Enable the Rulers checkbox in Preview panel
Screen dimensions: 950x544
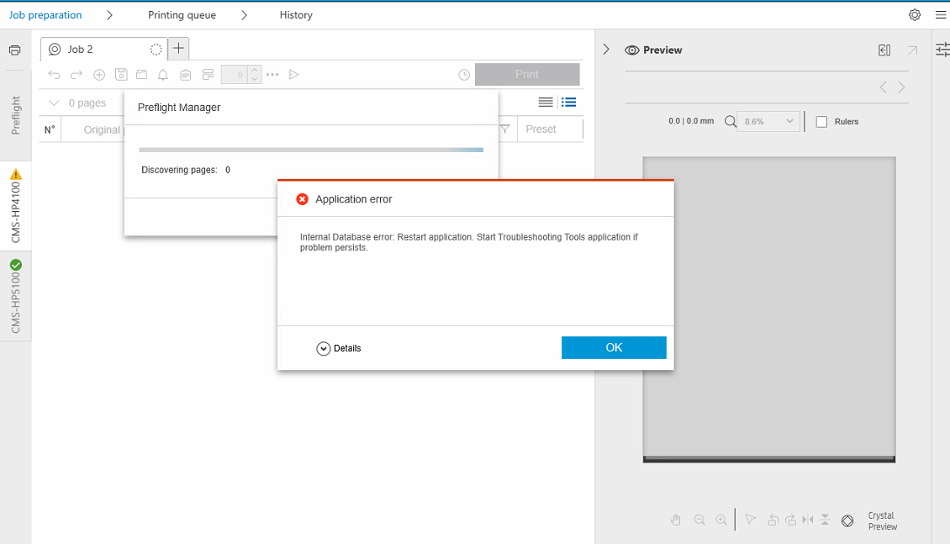point(821,121)
